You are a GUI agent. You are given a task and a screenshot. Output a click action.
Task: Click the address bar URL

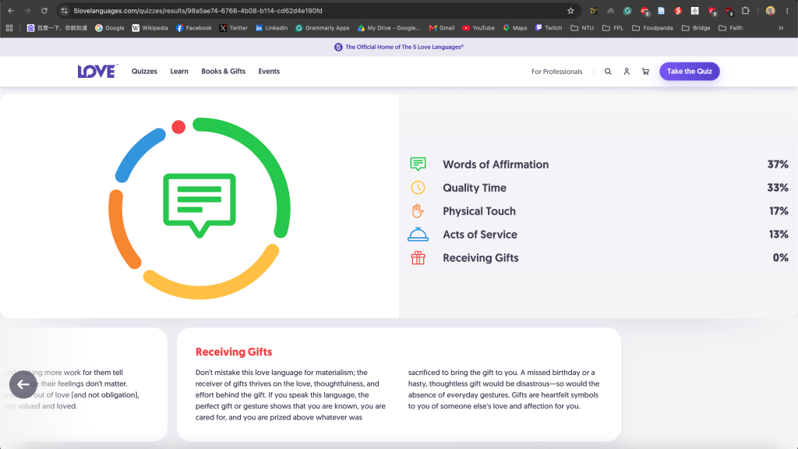coord(198,11)
